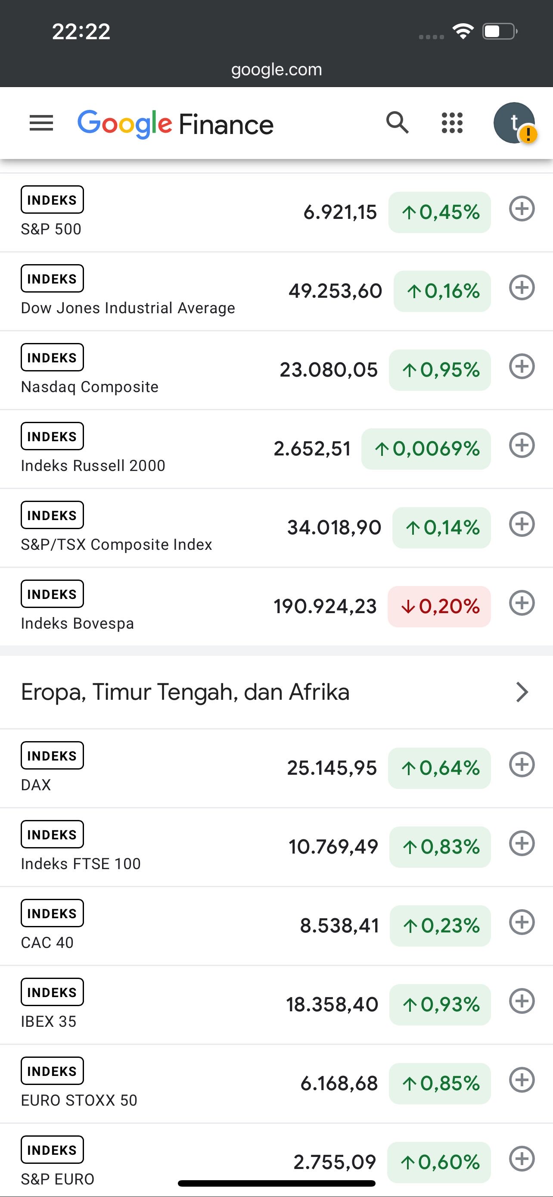Add CAC 40 to watchlist
Viewport: 553px width, 1197px height.
(x=522, y=923)
